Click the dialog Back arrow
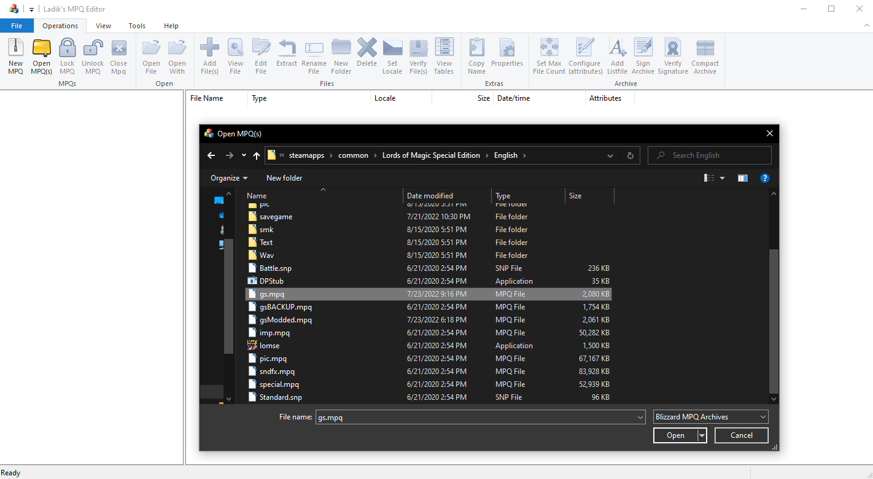Viewport: 873px width, 479px height. pyautogui.click(x=211, y=155)
